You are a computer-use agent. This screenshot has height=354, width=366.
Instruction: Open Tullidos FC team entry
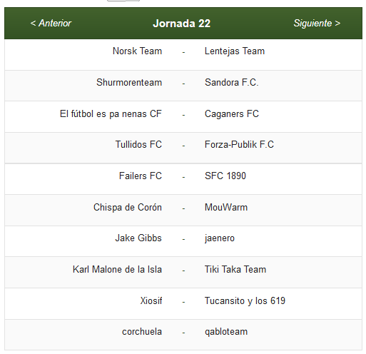138,144
